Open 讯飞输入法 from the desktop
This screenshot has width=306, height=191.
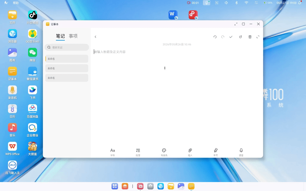point(12,167)
